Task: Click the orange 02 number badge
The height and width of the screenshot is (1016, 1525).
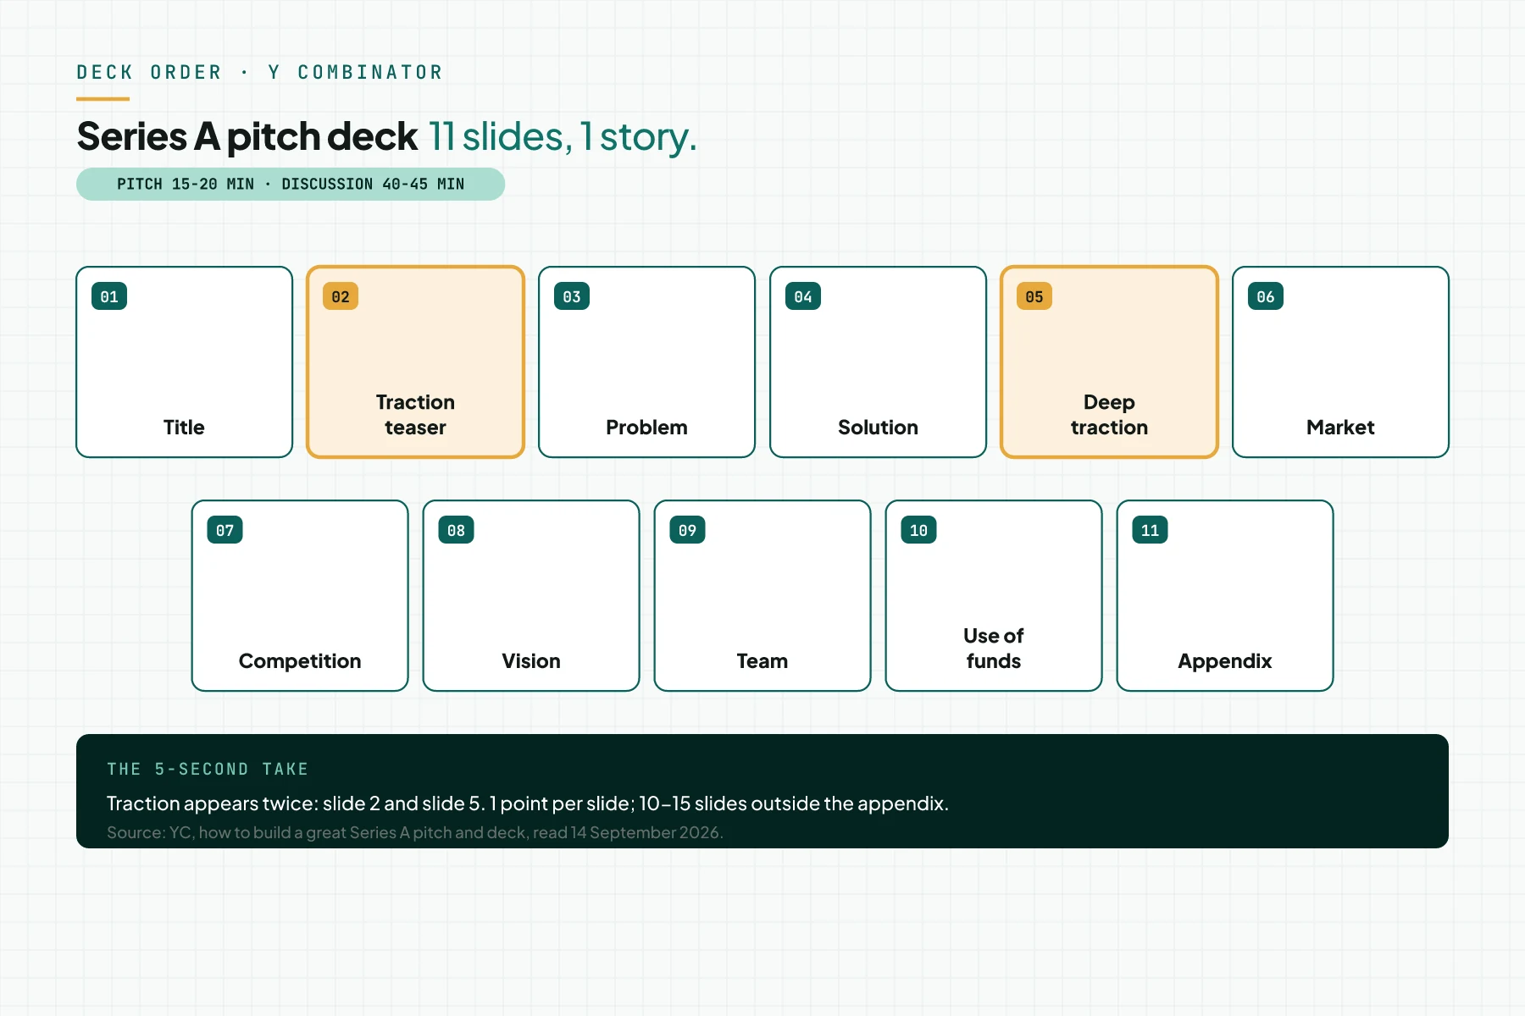Action: pyautogui.click(x=341, y=296)
